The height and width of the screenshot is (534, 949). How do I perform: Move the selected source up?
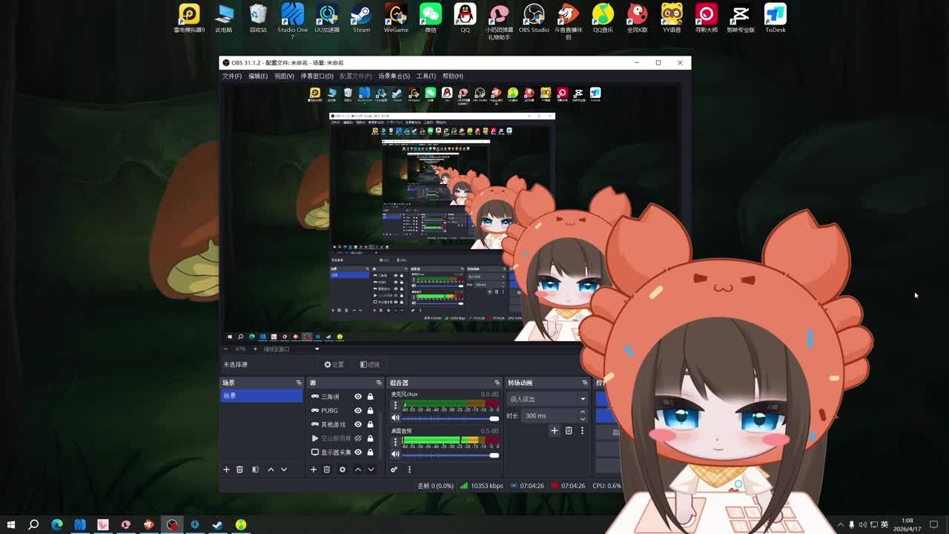[357, 469]
